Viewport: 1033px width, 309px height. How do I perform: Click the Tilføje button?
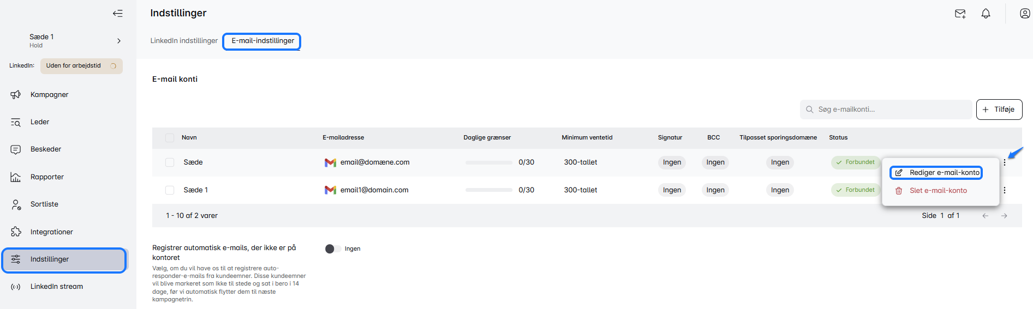click(999, 110)
